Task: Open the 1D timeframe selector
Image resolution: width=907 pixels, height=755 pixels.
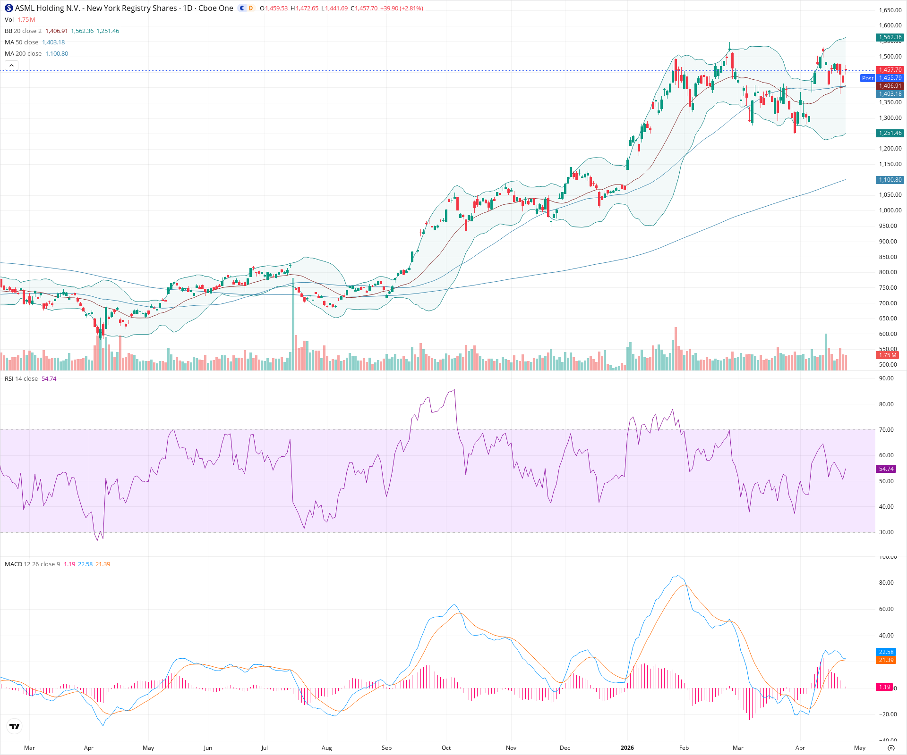Action: tap(188, 8)
